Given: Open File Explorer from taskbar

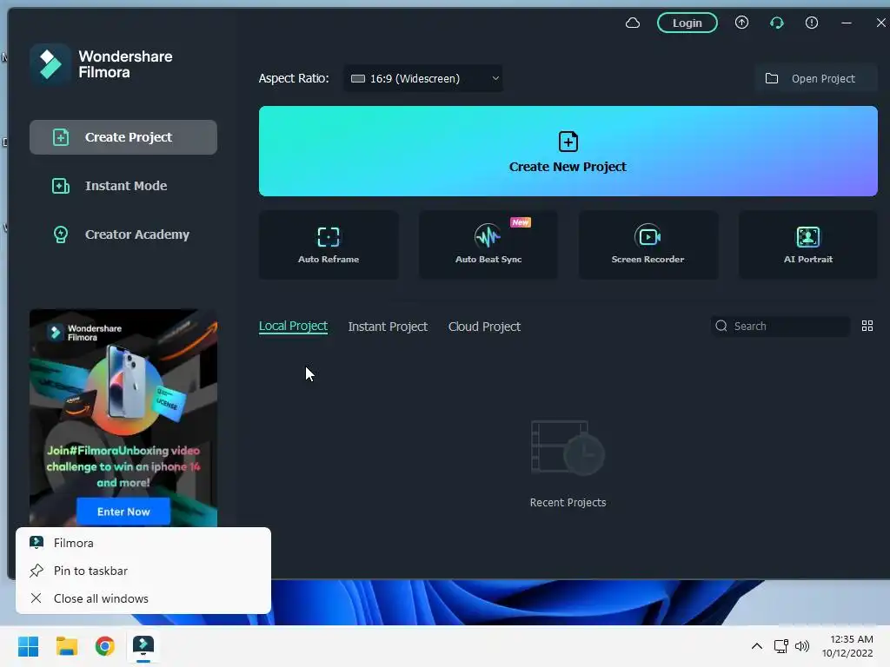Looking at the screenshot, I should pyautogui.click(x=67, y=646).
